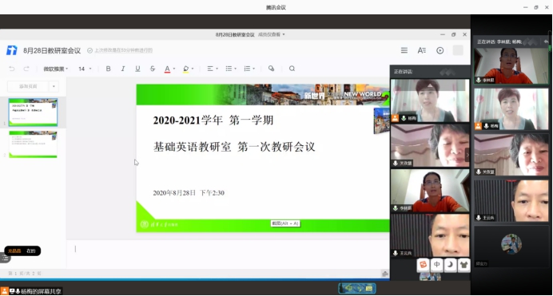Insert a hyperlink with link icon
This screenshot has width=553, height=296.
click(271, 69)
